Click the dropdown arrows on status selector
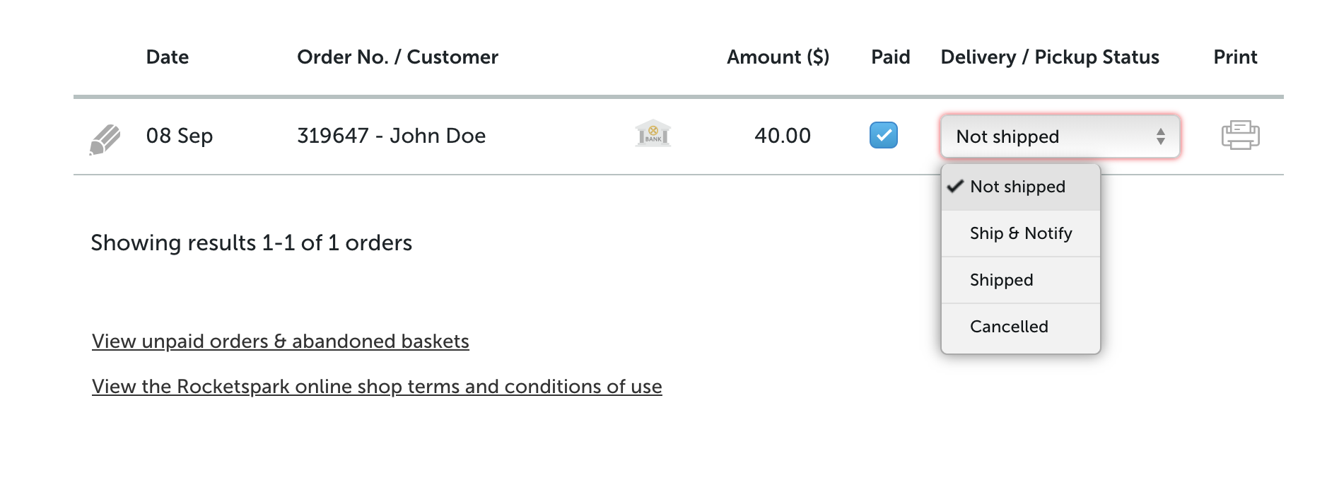This screenshot has height=485, width=1339. [x=1161, y=136]
